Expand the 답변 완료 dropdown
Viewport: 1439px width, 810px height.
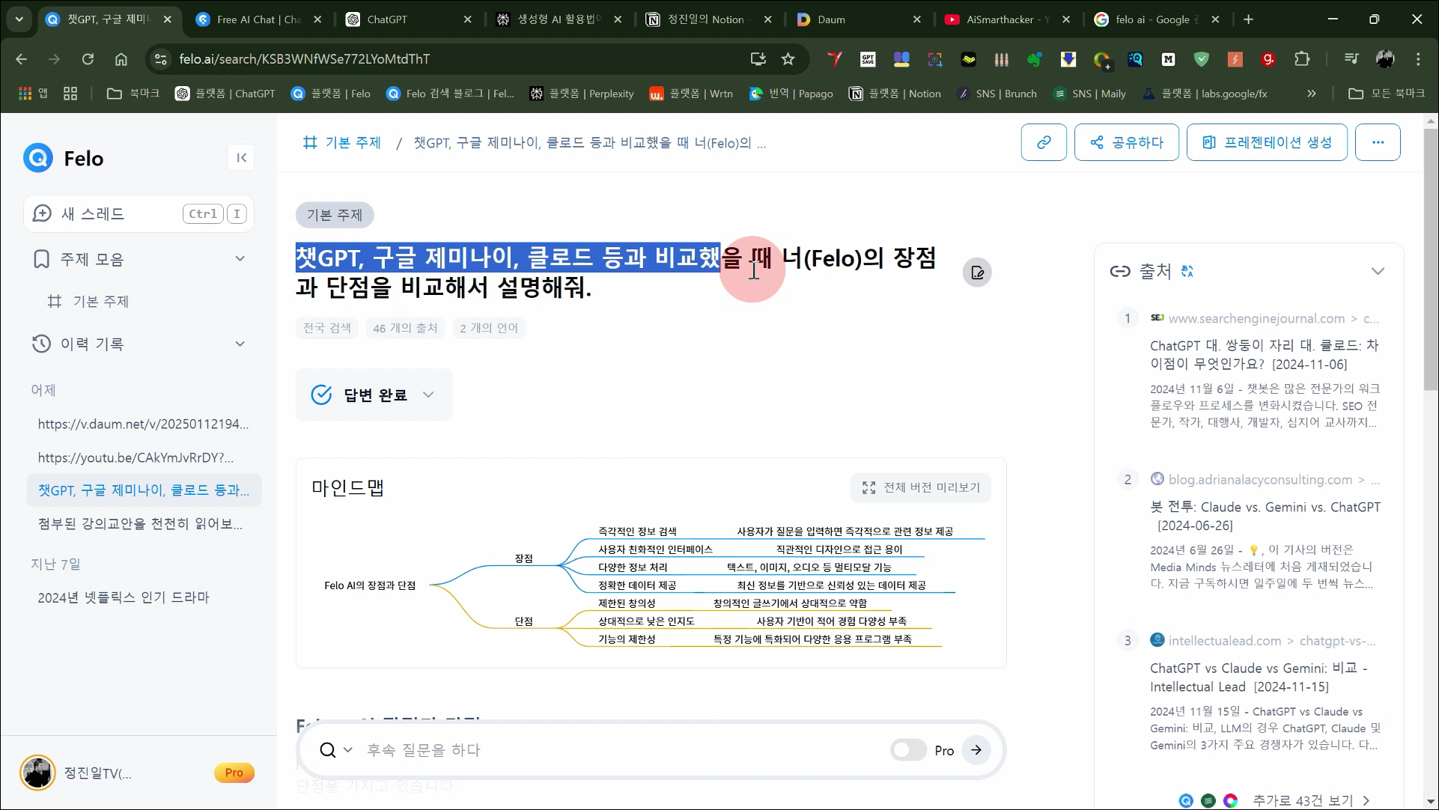428,395
